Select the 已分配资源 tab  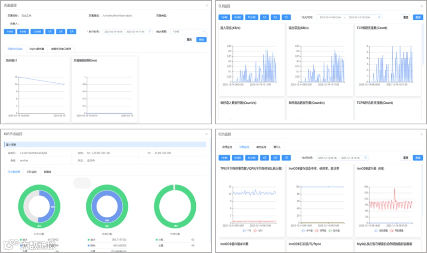14,172
